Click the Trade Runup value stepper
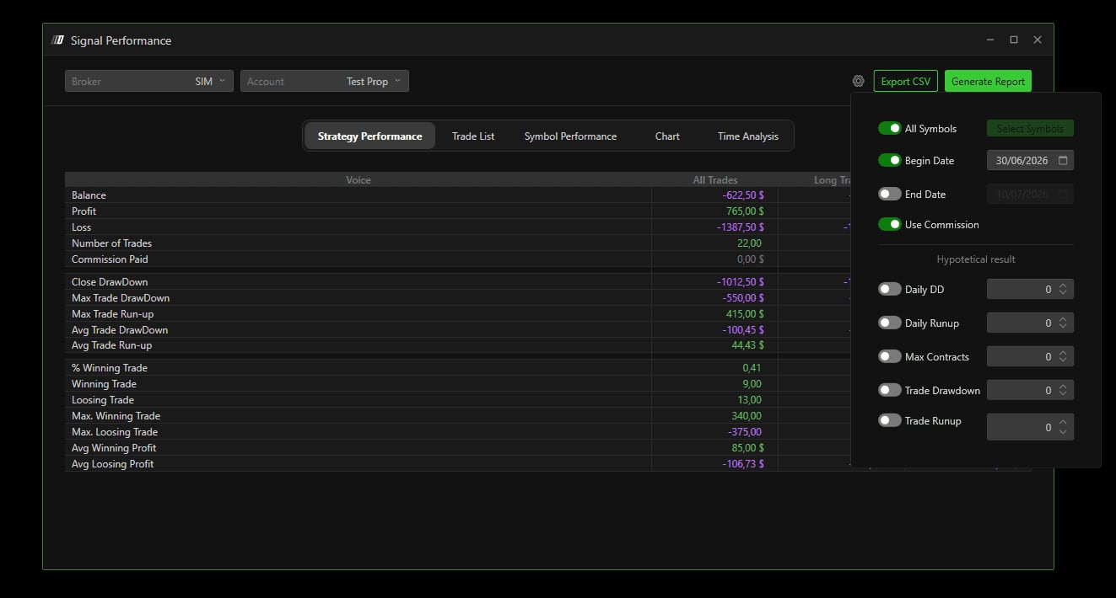Image resolution: width=1116 pixels, height=598 pixels. point(1063,427)
